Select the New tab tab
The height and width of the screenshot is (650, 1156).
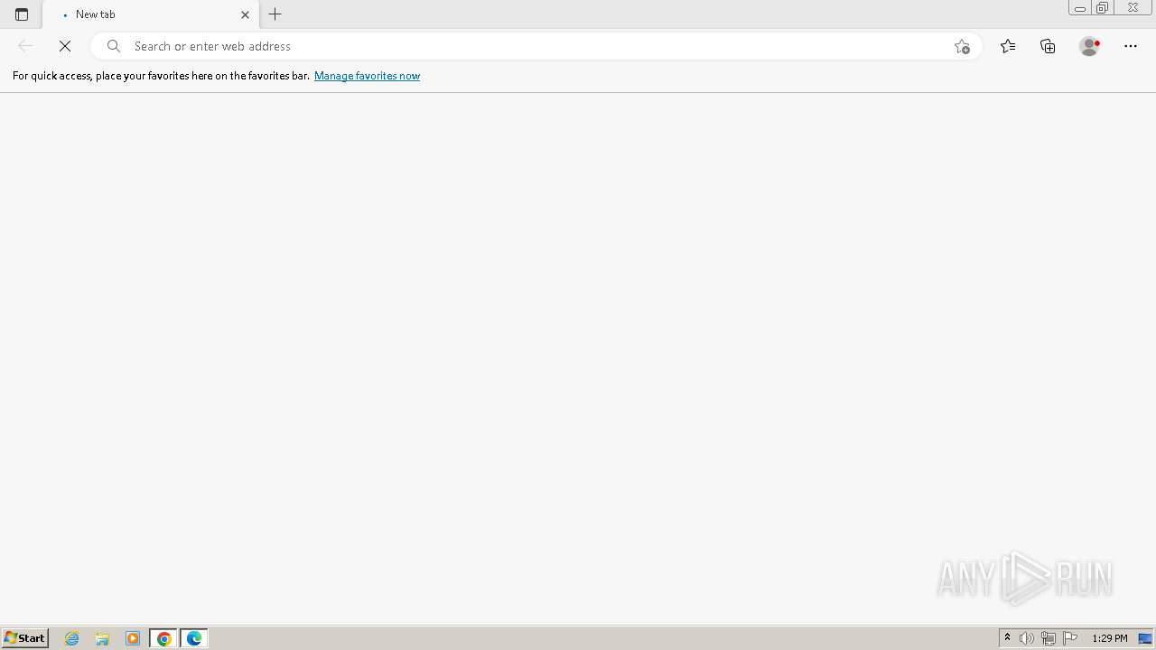click(151, 14)
